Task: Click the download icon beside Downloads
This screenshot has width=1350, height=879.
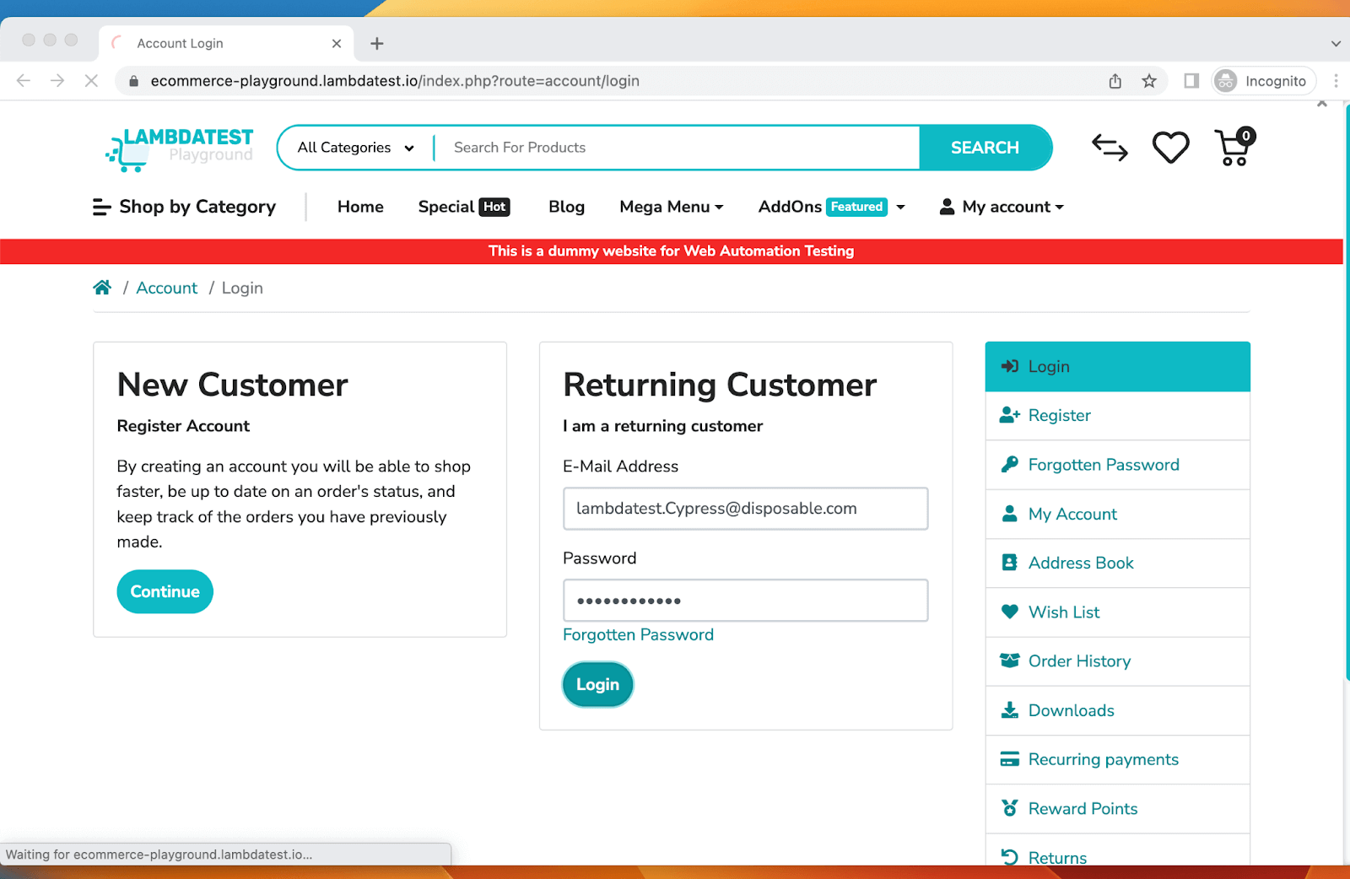Action: click(1009, 710)
